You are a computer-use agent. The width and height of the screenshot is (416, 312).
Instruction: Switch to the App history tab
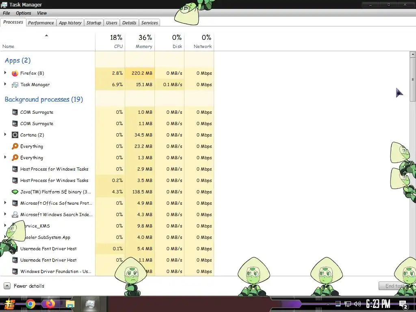tap(70, 23)
